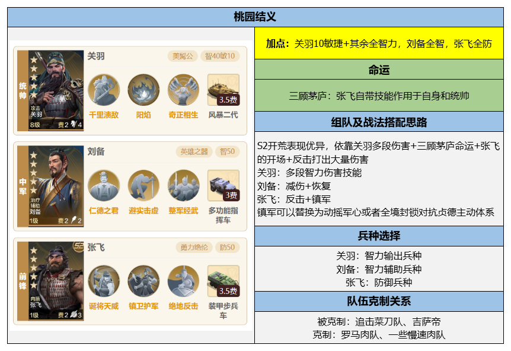Click the 风暴二代 tank equipment icon
The width and height of the screenshot is (511, 351).
pyautogui.click(x=223, y=90)
